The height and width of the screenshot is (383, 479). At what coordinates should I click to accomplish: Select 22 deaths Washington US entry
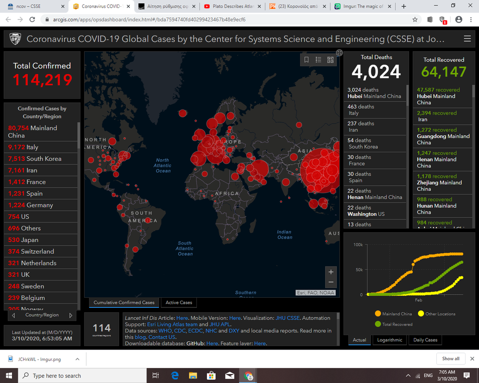[375, 211]
